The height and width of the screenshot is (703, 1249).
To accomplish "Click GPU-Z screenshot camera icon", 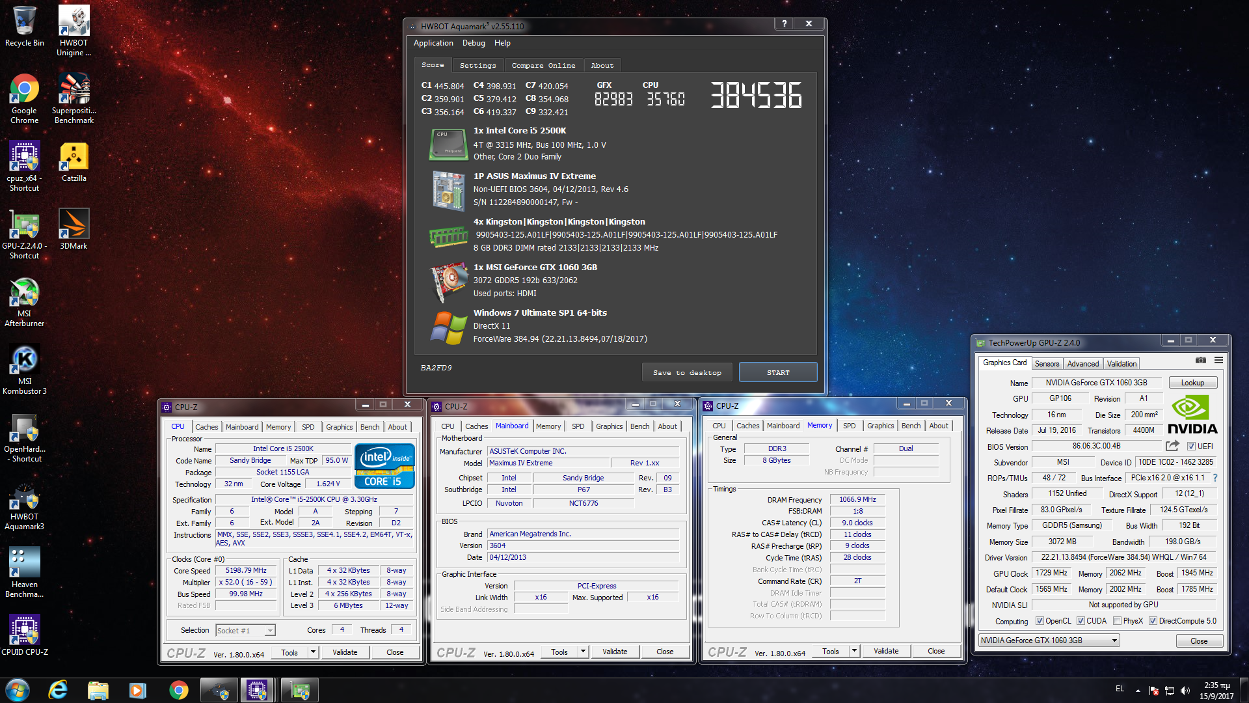I will coord(1200,360).
